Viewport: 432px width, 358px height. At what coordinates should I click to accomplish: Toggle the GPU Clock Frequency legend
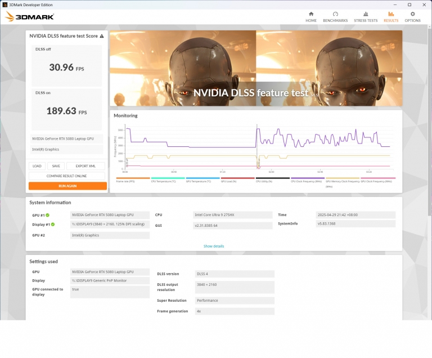click(378, 180)
